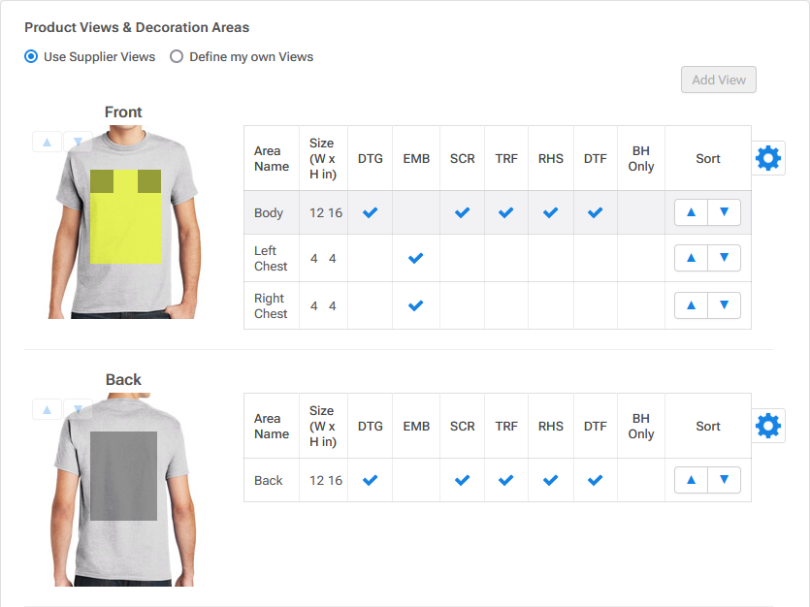This screenshot has height=607, width=810.
Task: Click the up arrow above Back shirt thumbnail
Action: pos(47,409)
